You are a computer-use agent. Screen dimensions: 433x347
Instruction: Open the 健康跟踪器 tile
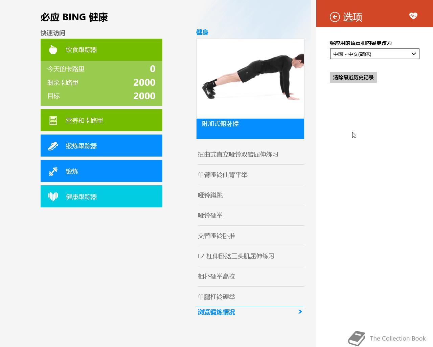pos(101,197)
